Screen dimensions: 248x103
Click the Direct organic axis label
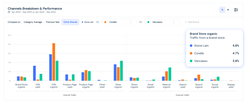click(x=134, y=86)
